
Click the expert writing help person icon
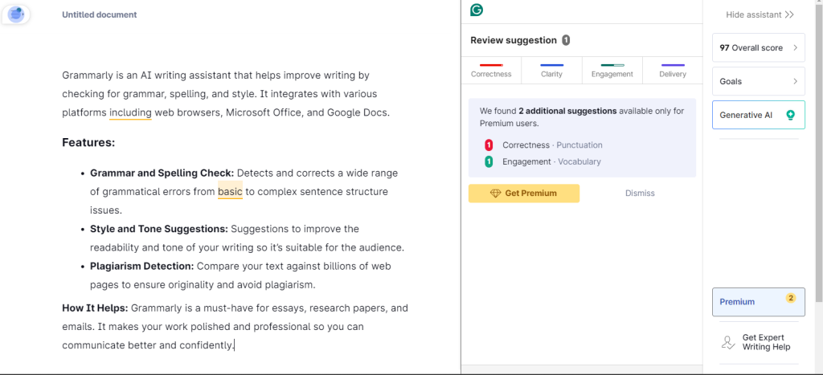pos(728,343)
